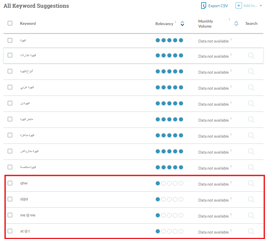Click the Monthly Volume header info icon
273x239 pixels.
[x=229, y=20]
